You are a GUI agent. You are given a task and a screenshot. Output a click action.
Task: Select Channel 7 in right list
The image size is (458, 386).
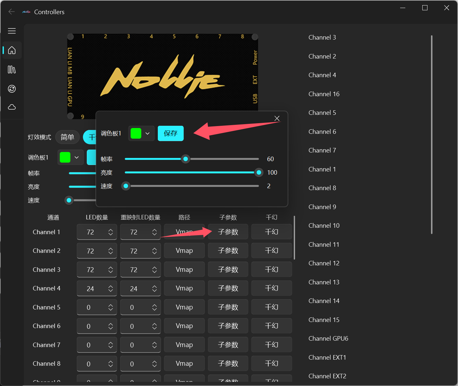tap(322, 151)
